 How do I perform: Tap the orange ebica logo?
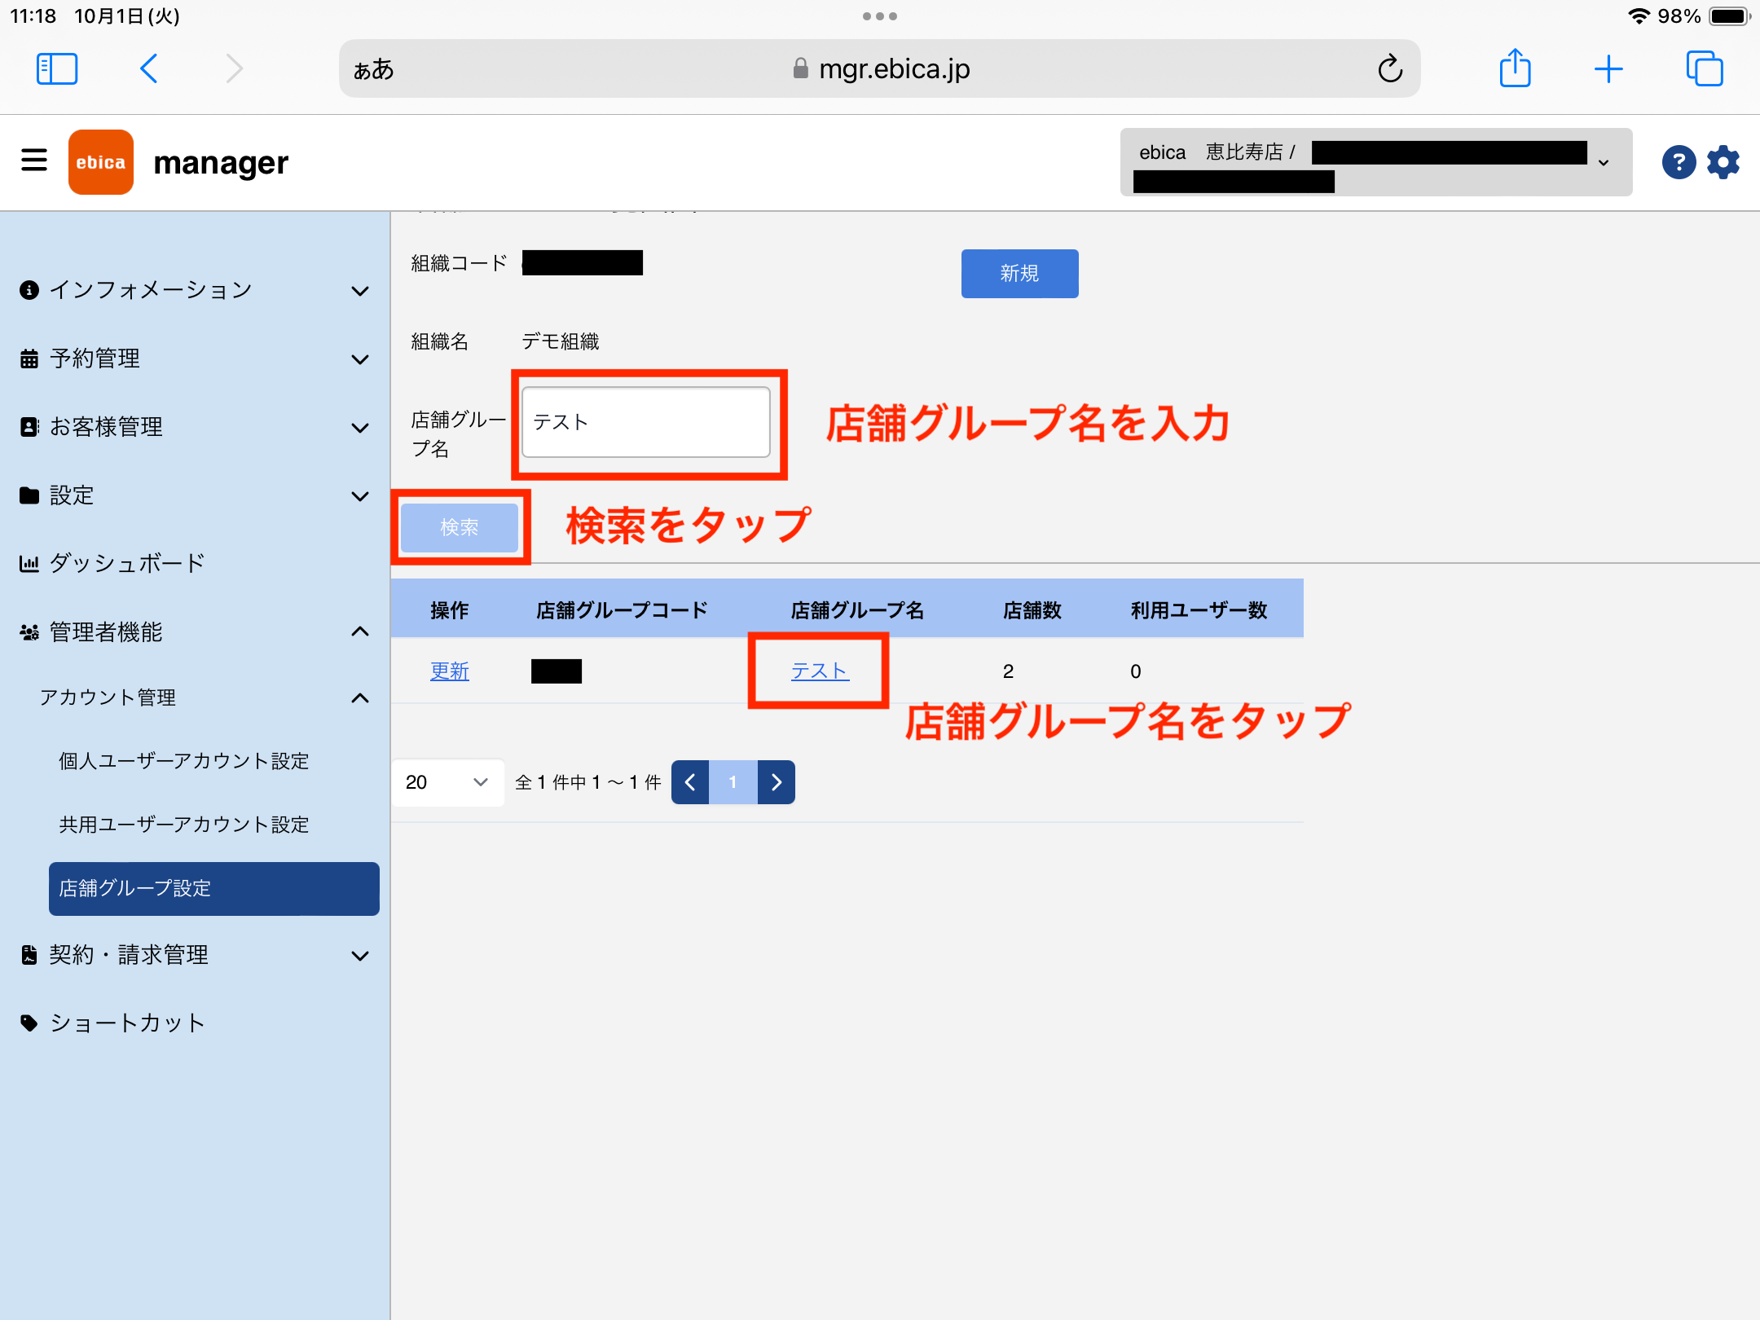(x=101, y=162)
